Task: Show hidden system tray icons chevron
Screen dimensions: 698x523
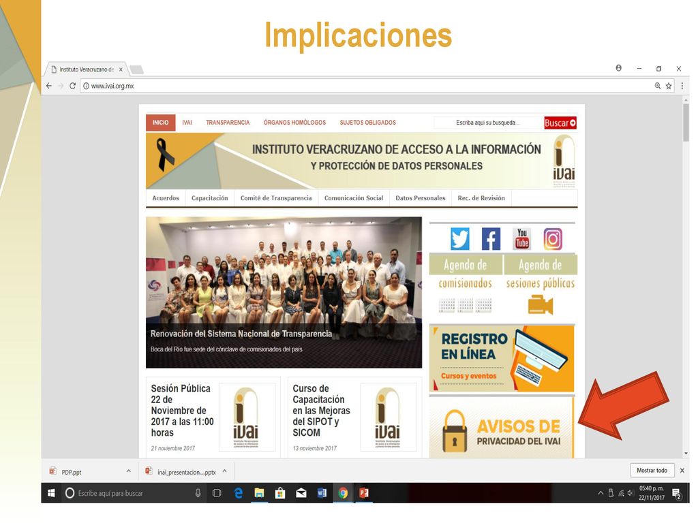Action: coord(601,493)
